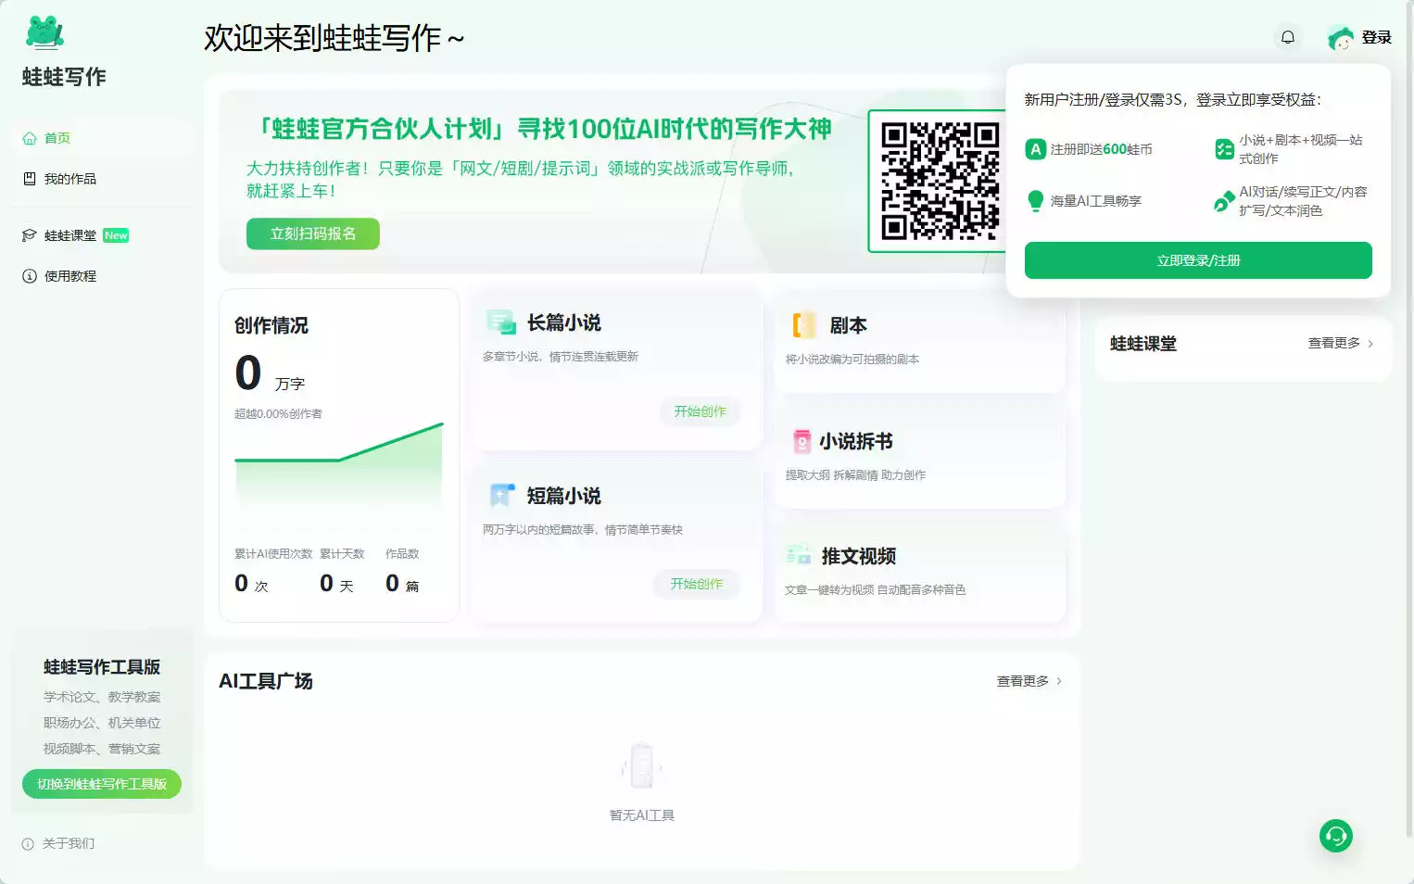Expand 查看更多 in 蛙蛙课堂 panel
Viewport: 1414px width, 884px height.
pos(1340,343)
